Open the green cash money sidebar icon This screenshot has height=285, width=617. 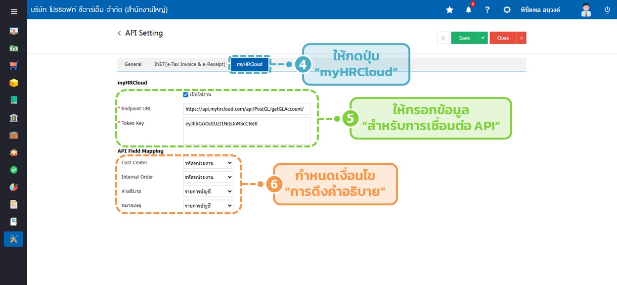pos(14,48)
